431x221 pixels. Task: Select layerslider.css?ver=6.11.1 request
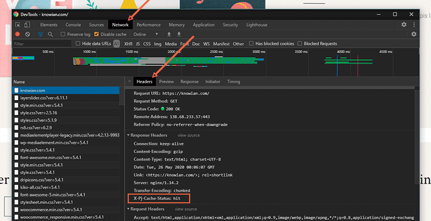(x=66, y=98)
